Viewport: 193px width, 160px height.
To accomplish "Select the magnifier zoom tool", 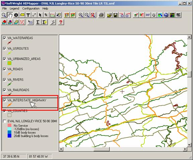I will pos(4,15).
